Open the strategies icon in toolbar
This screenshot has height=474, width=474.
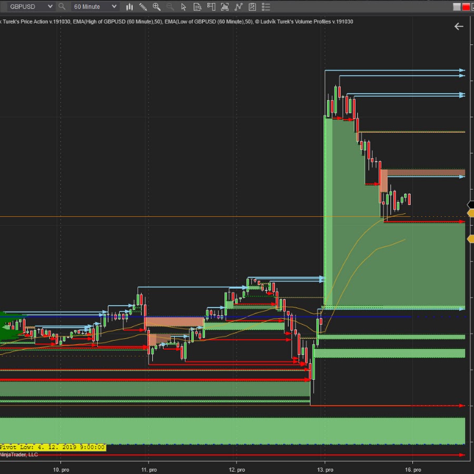coord(239,7)
